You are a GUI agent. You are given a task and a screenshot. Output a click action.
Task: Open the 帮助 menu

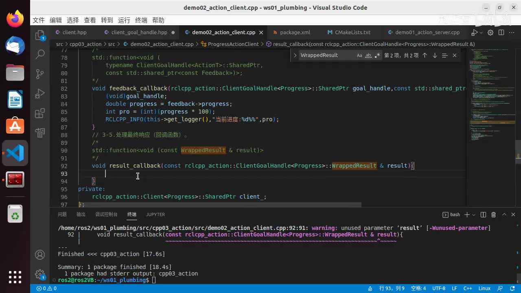158,20
